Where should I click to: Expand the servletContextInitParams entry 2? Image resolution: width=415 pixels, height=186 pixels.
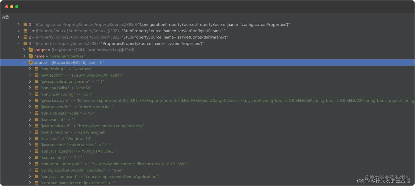tap(18, 37)
